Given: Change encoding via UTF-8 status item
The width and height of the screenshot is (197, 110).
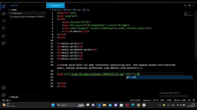Looking at the screenshot, I should pos(155,100).
